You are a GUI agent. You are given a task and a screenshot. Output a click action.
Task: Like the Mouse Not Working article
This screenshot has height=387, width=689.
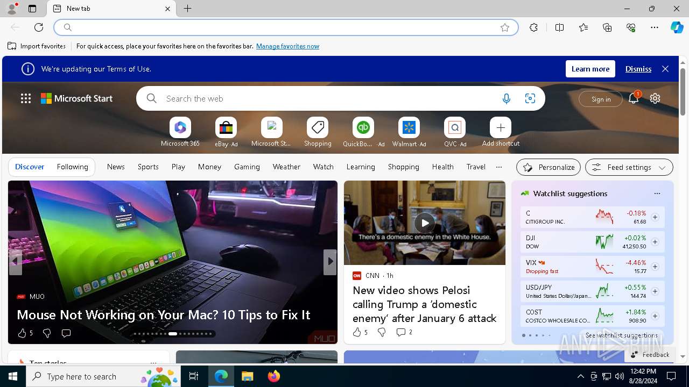point(22,333)
